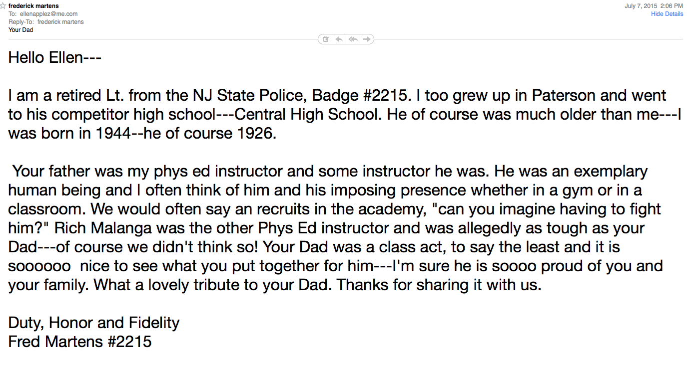The image size is (687, 366).
Task: Toggle the star beside frederick martens
Action: tap(3, 6)
